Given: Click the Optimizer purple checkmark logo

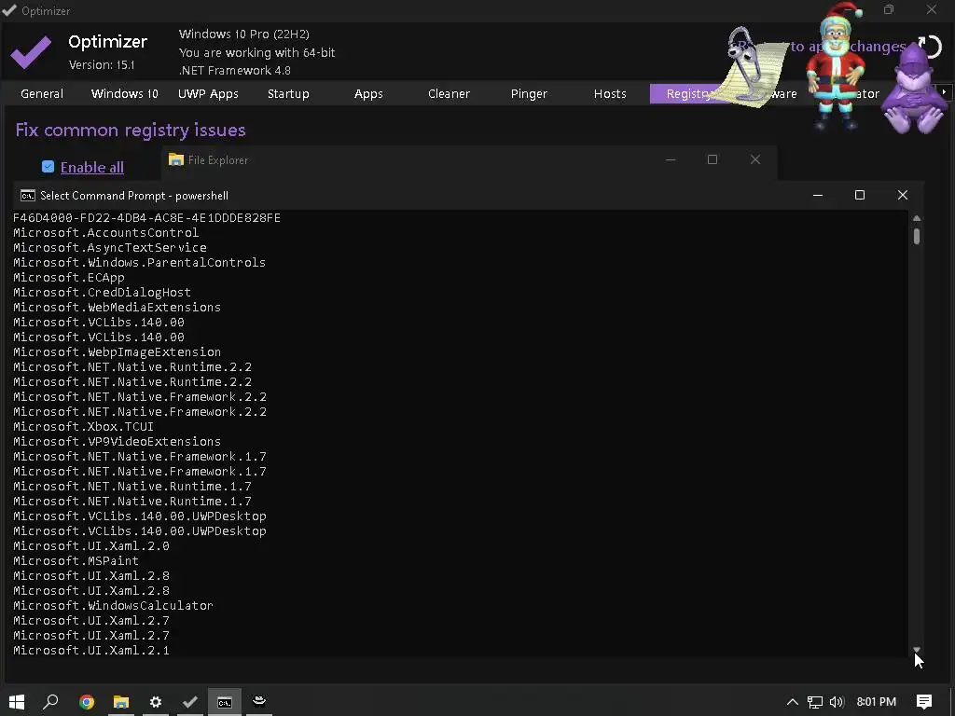Looking at the screenshot, I should [31, 52].
